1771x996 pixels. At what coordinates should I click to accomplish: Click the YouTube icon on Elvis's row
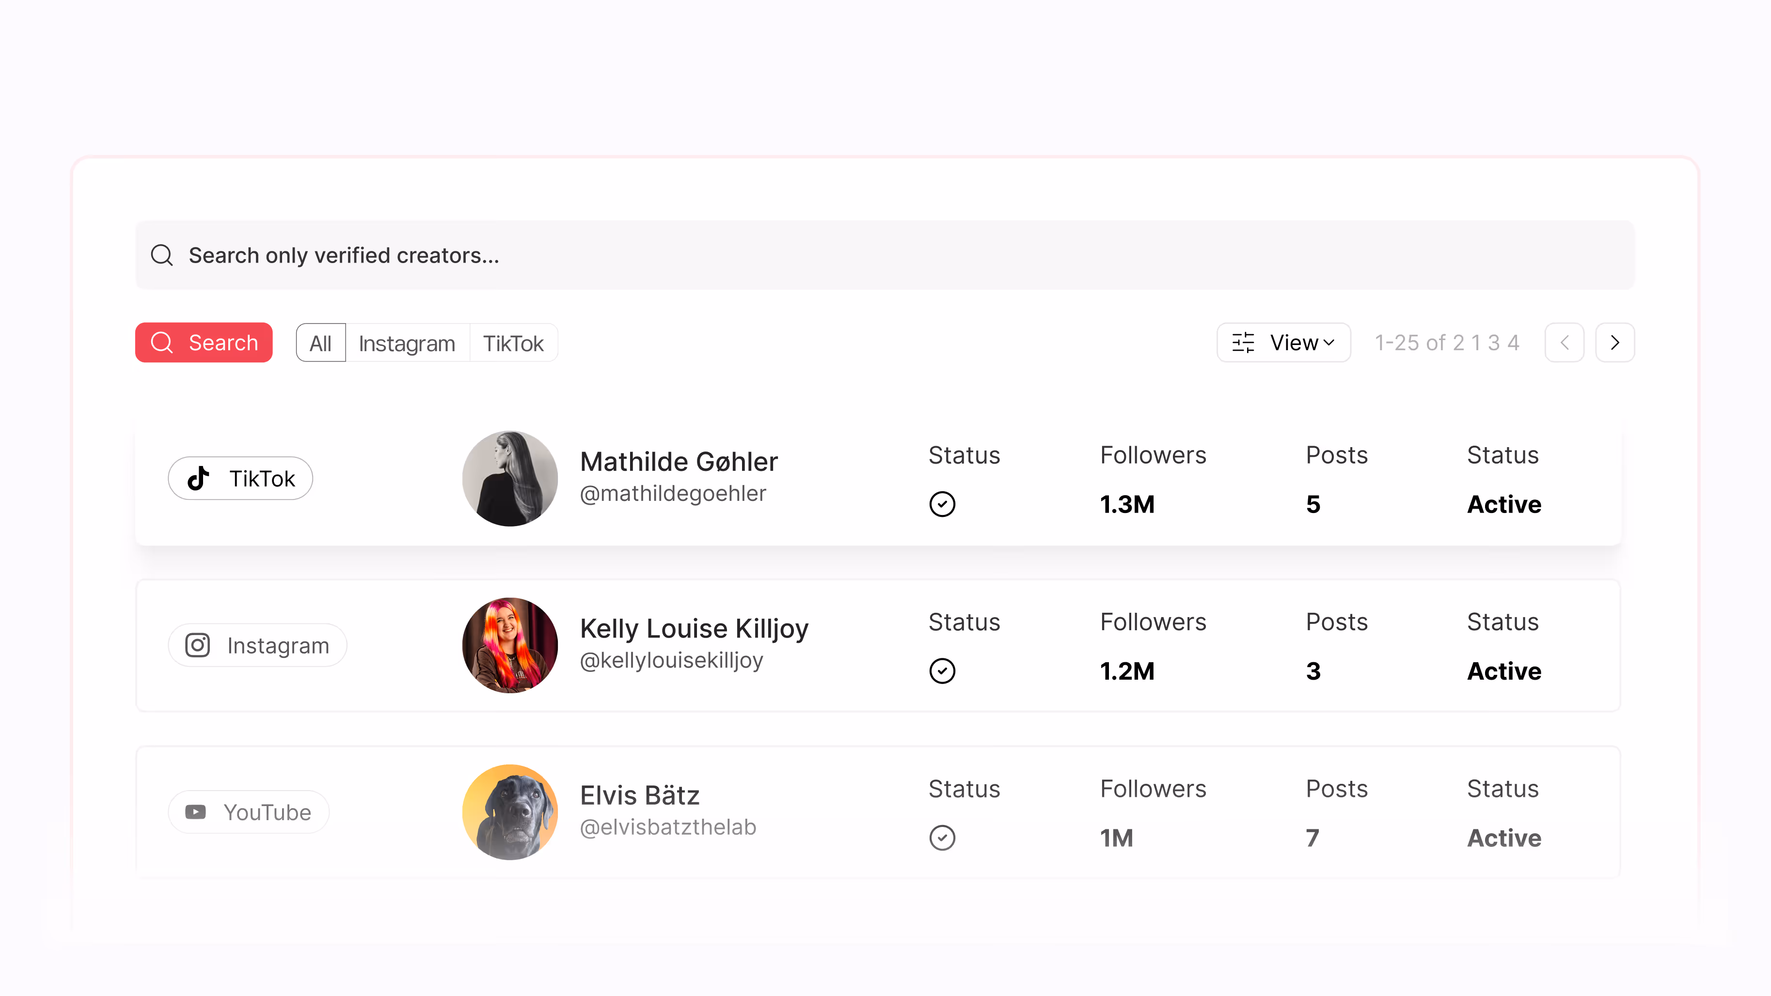196,812
